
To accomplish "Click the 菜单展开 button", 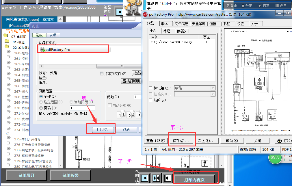I will (x=27, y=175).
